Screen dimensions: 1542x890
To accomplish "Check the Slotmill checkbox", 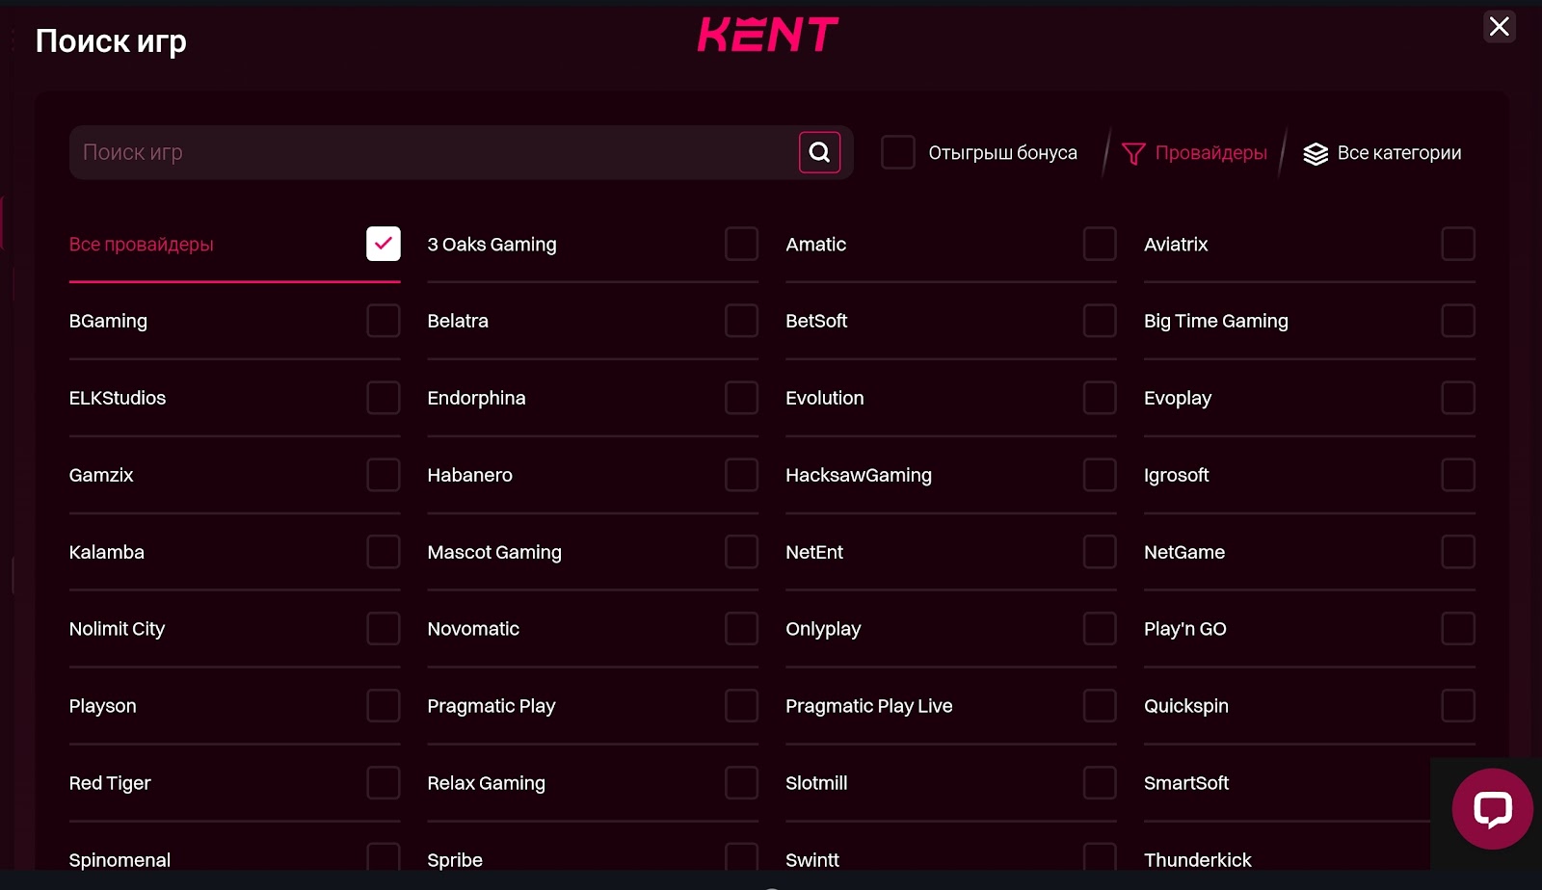I will [x=1100, y=783].
